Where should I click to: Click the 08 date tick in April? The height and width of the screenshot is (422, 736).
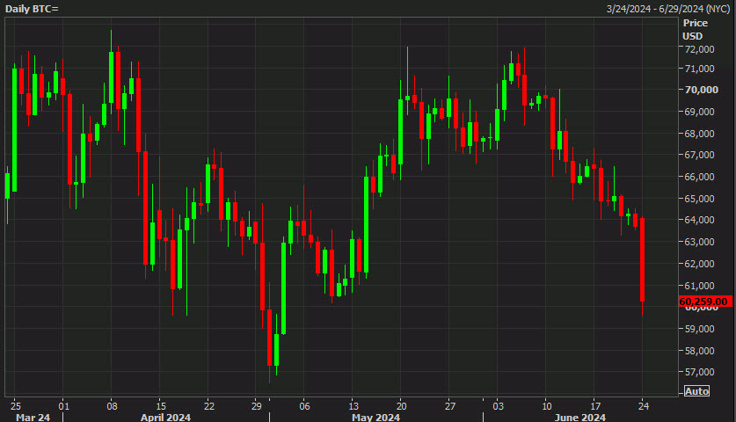click(x=113, y=406)
